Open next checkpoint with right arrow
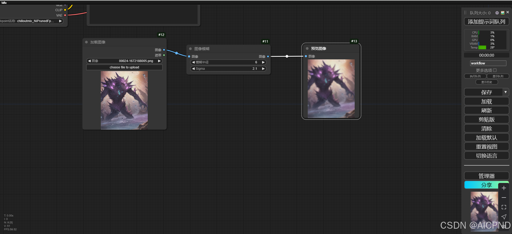The image size is (512, 234). pyautogui.click(x=60, y=21)
